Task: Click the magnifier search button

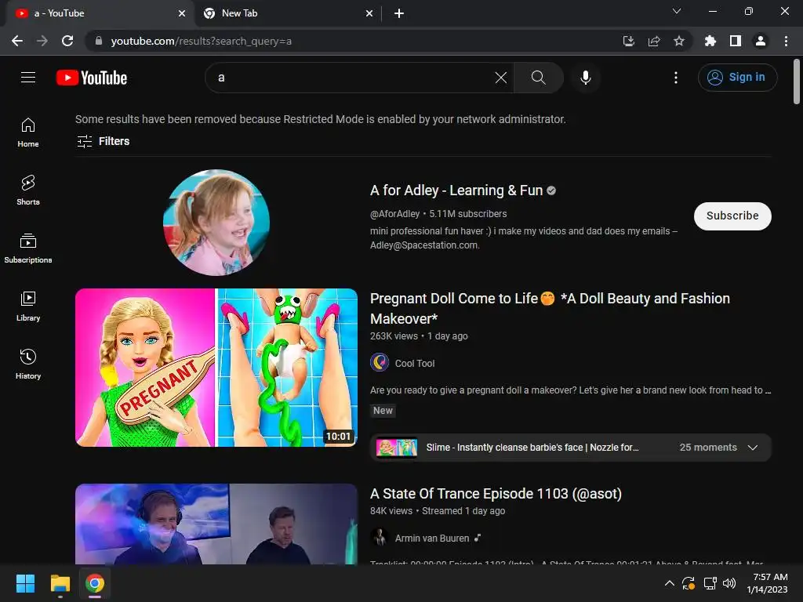Action: [538, 78]
